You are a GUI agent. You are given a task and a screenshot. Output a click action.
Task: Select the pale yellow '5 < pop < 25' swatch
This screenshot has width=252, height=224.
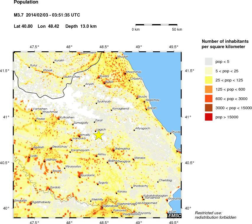click(x=209, y=71)
